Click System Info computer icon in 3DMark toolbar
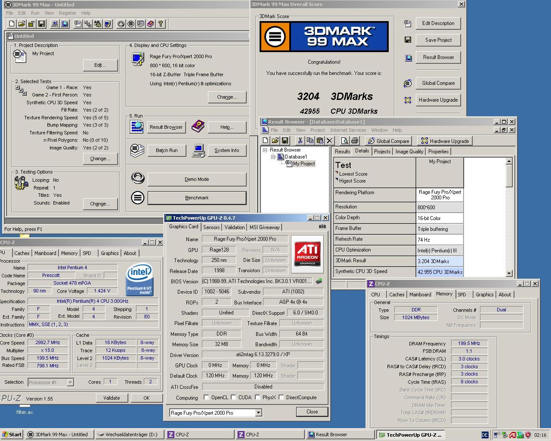This screenshot has height=441, width=551. pyautogui.click(x=55, y=24)
